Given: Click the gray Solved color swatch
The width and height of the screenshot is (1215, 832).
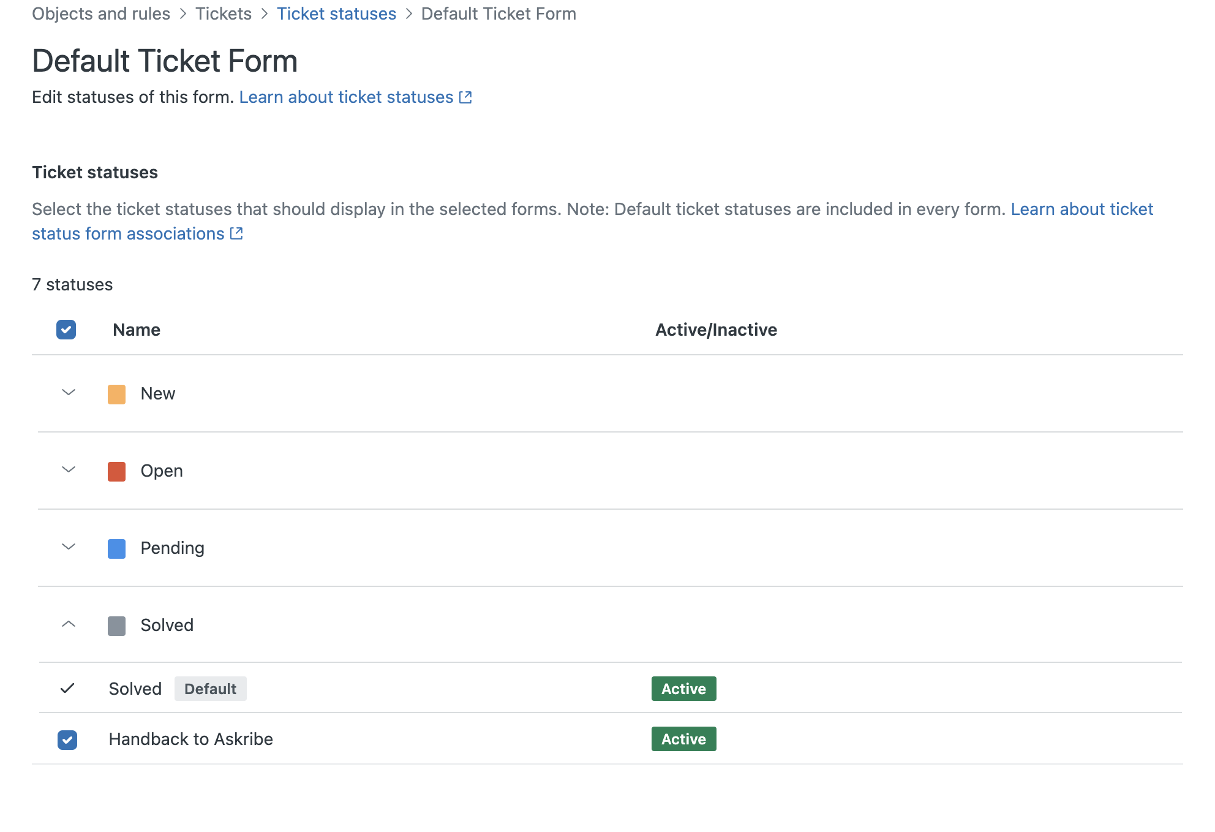Looking at the screenshot, I should [x=116, y=626].
